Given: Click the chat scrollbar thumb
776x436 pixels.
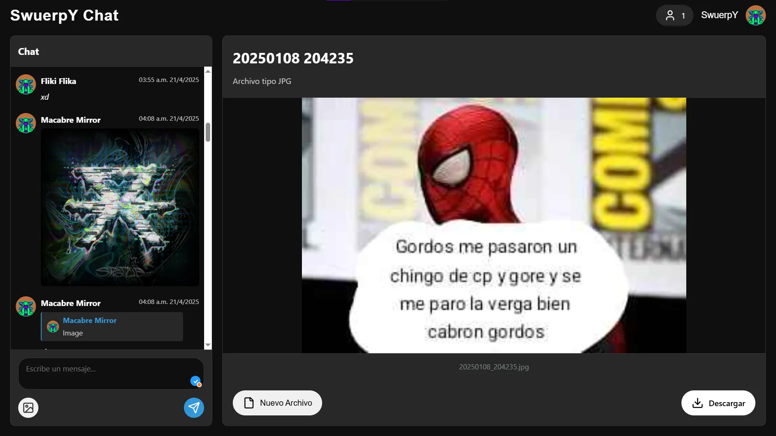Looking at the screenshot, I should [x=208, y=132].
